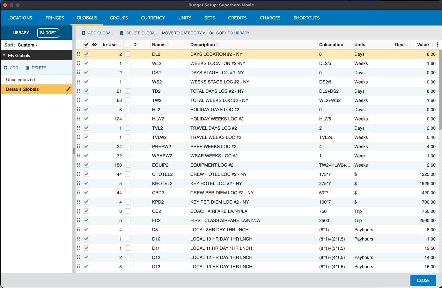Check the D checkbox for WL2 row
Screen dimensions: 442x288
pos(128,63)
